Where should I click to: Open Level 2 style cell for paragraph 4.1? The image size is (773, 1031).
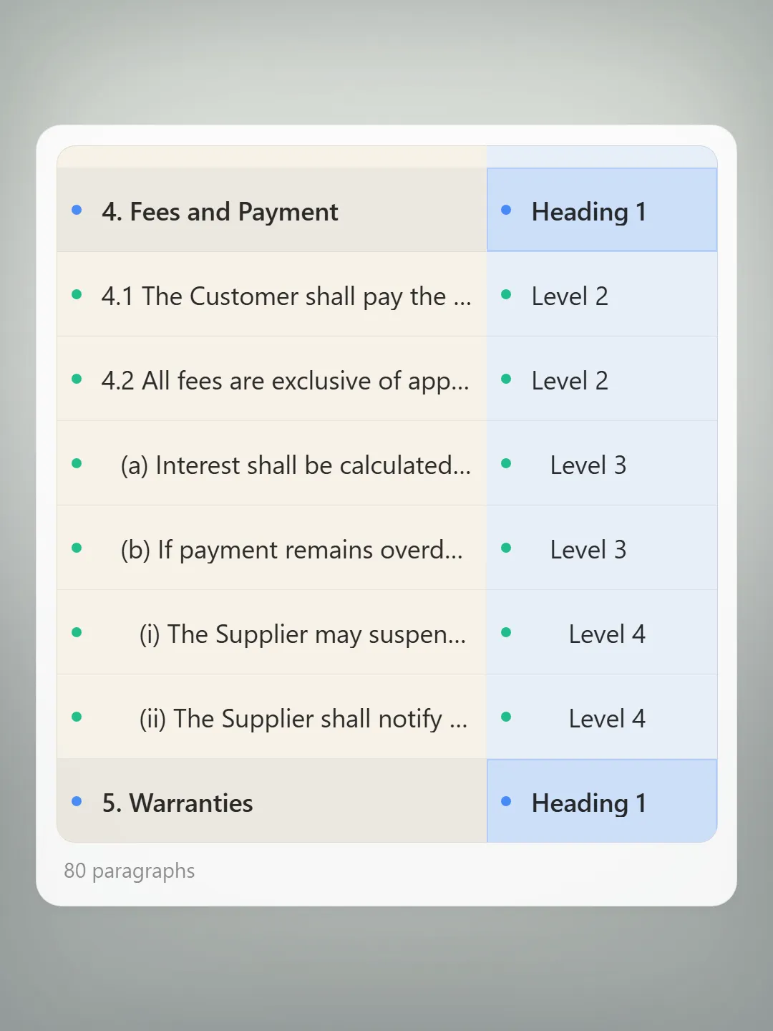[x=602, y=294]
